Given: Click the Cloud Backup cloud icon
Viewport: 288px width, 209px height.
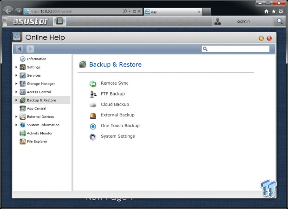Looking at the screenshot, I should (93, 105).
